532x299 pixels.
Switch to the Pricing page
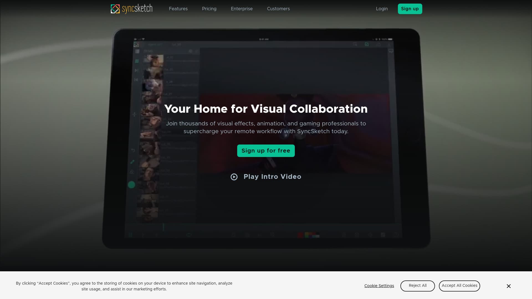209,9
